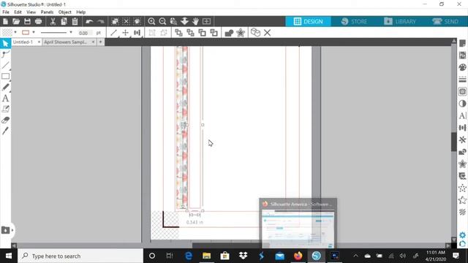
Task: Open the Object menu
Action: [x=65, y=12]
